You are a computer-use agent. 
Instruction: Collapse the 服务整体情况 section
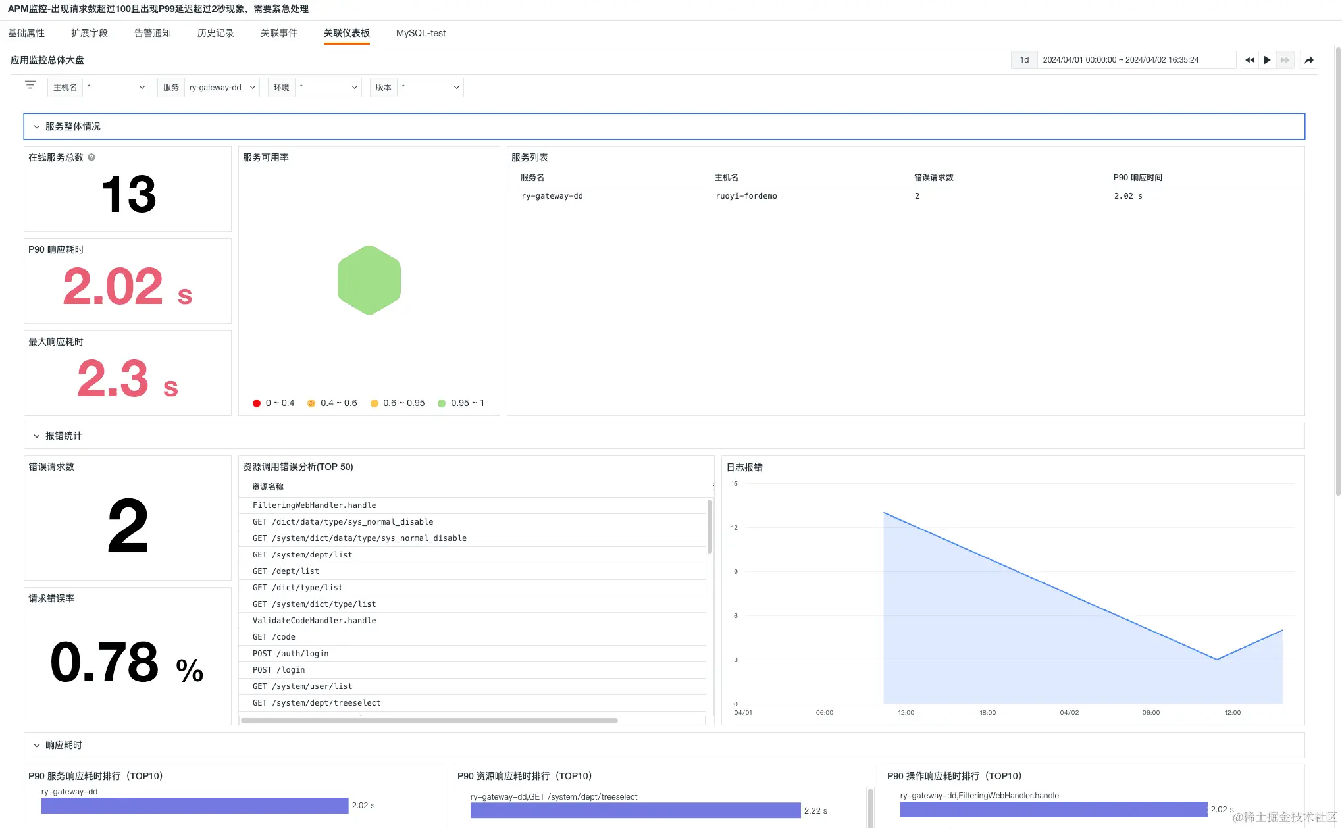pyautogui.click(x=37, y=127)
